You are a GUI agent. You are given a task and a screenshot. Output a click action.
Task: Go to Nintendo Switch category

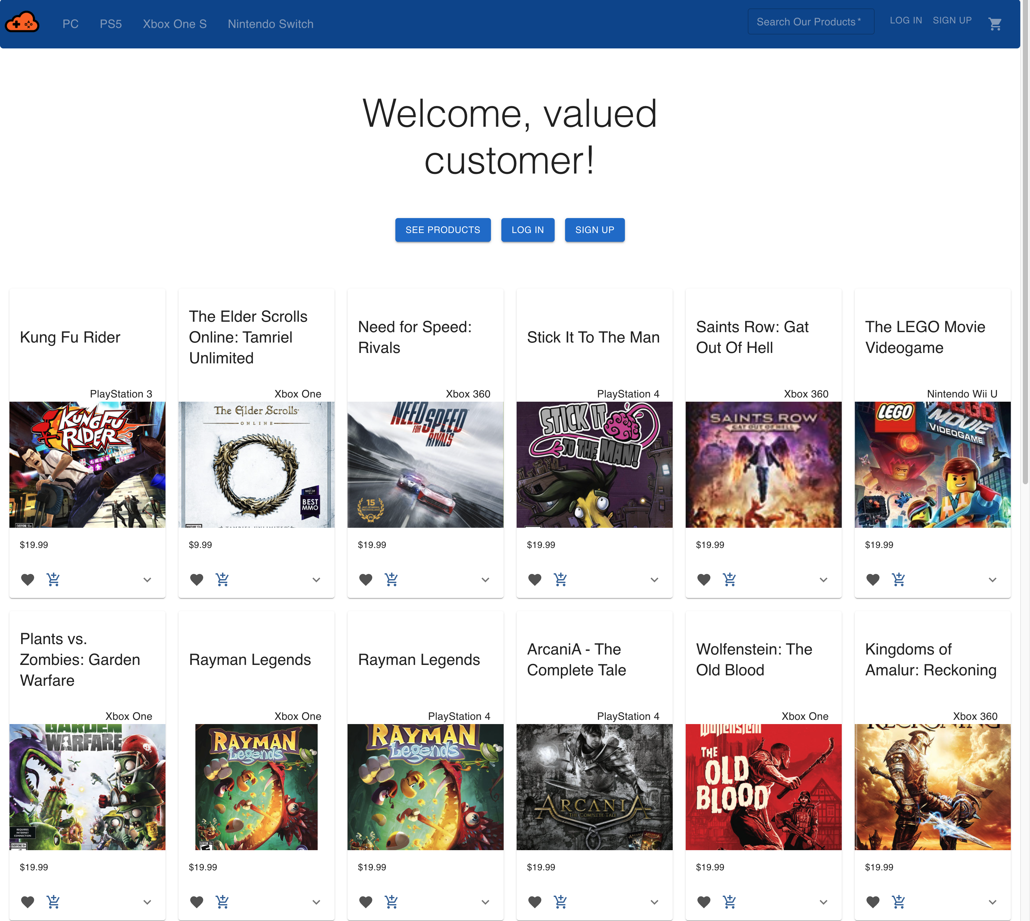click(x=270, y=24)
